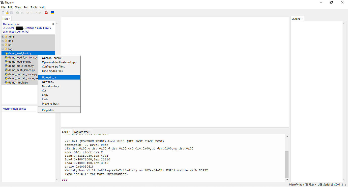Click the Open file folder icon
This screenshot has height=187, width=348.
tap(7, 13)
